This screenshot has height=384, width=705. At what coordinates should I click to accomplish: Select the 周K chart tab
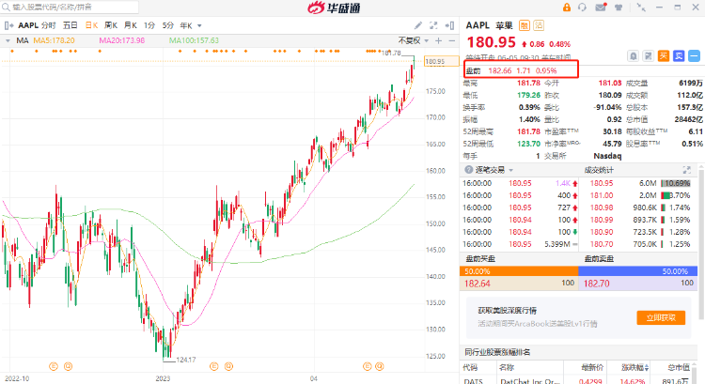(111, 25)
